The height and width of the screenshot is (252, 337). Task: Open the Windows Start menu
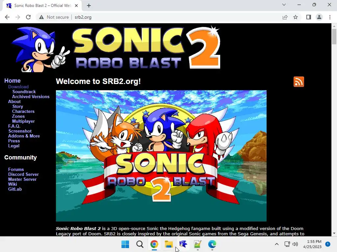pos(125,244)
